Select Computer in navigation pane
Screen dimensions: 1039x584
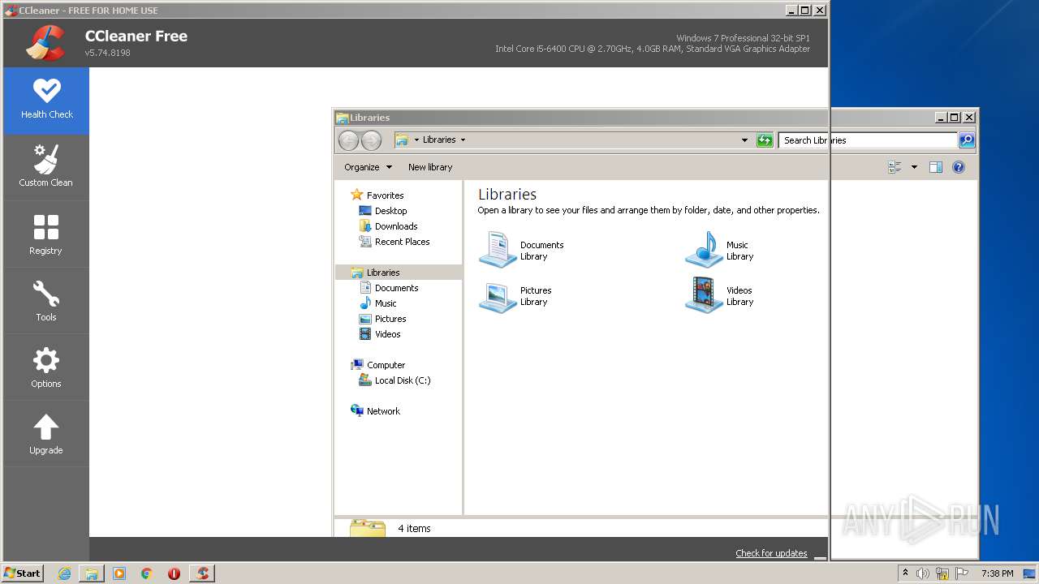[x=386, y=365]
